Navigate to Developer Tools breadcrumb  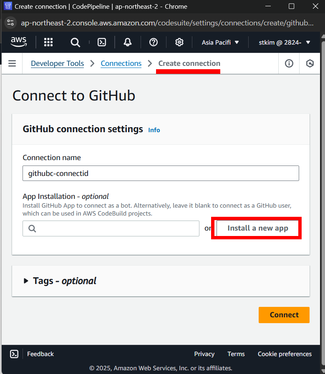click(x=57, y=63)
